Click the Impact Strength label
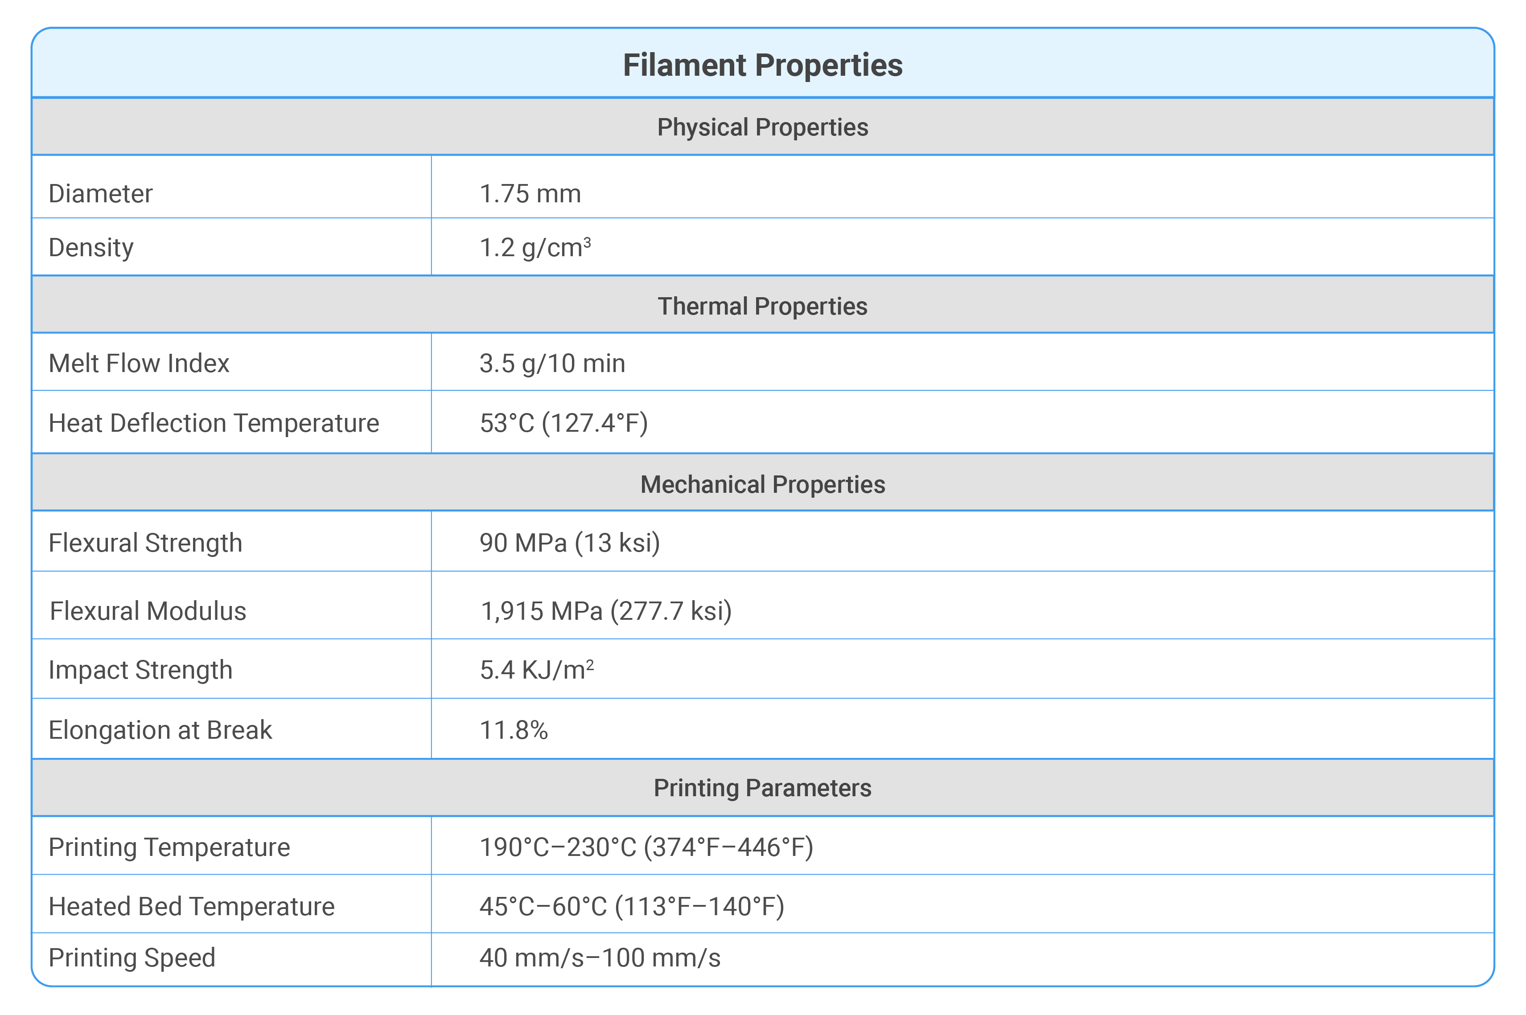Viewport: 1526px width, 1015px height. [140, 670]
